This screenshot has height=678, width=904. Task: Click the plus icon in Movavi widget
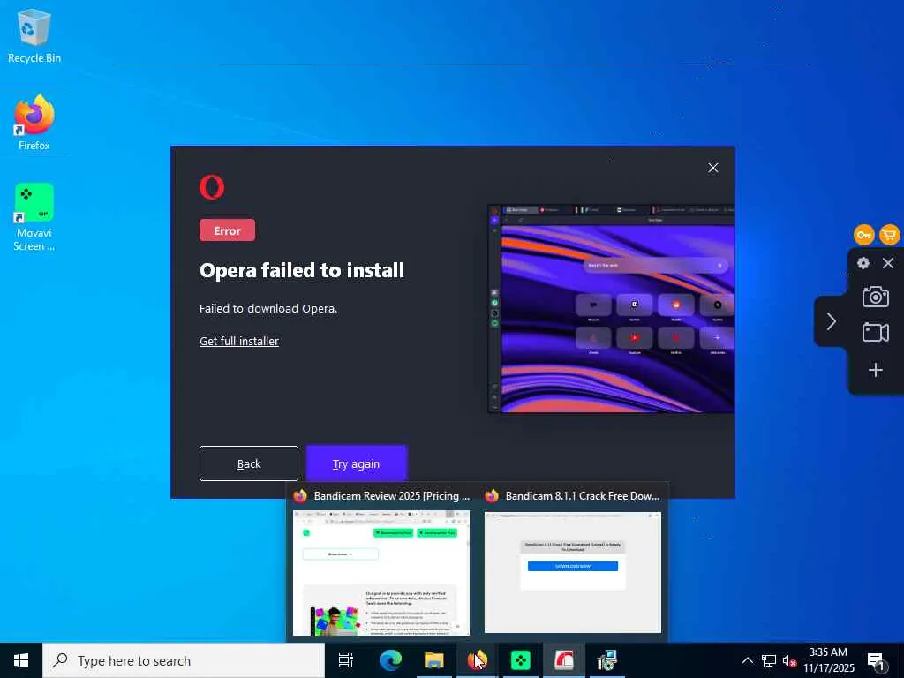coord(875,370)
